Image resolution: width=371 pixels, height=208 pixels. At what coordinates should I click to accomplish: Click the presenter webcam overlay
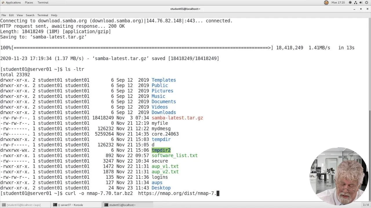[339, 177]
